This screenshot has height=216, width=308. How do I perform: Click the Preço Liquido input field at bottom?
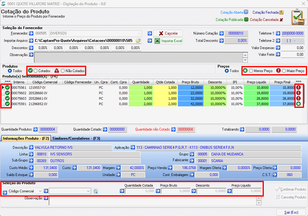(247, 191)
